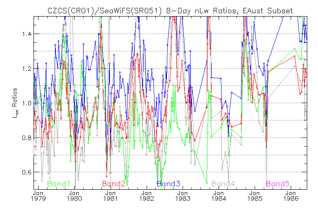Click the Jan 1983 x-axis label
The height and width of the screenshot is (212, 318).
coord(183,196)
